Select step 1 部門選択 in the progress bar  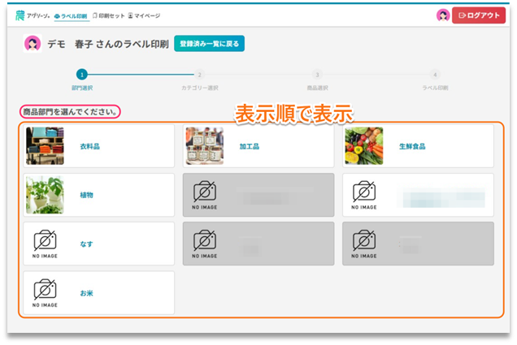[x=81, y=75]
